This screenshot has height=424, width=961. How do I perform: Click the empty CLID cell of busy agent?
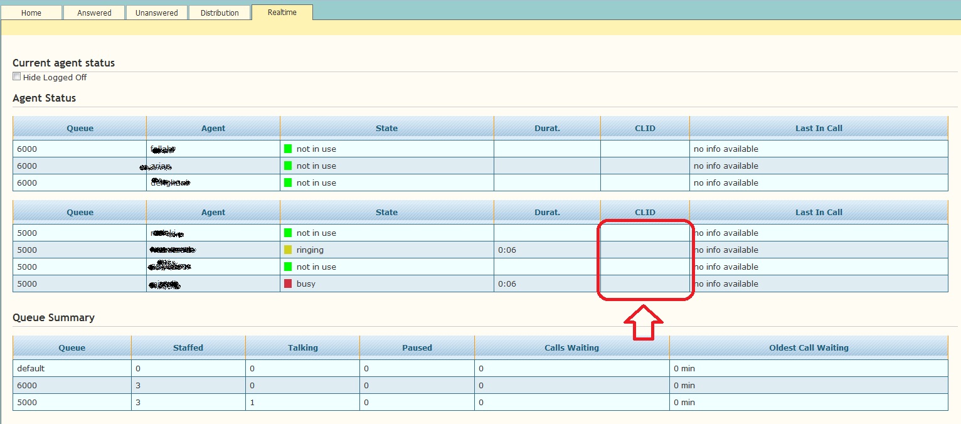(645, 284)
